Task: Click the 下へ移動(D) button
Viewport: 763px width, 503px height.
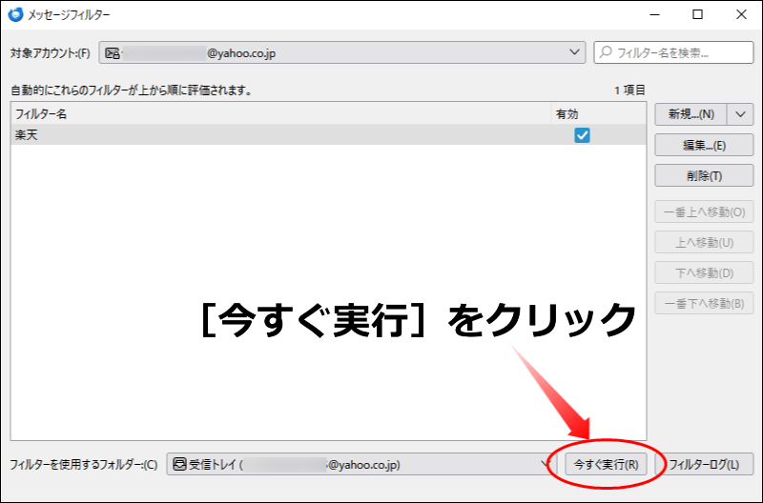Action: [x=704, y=272]
